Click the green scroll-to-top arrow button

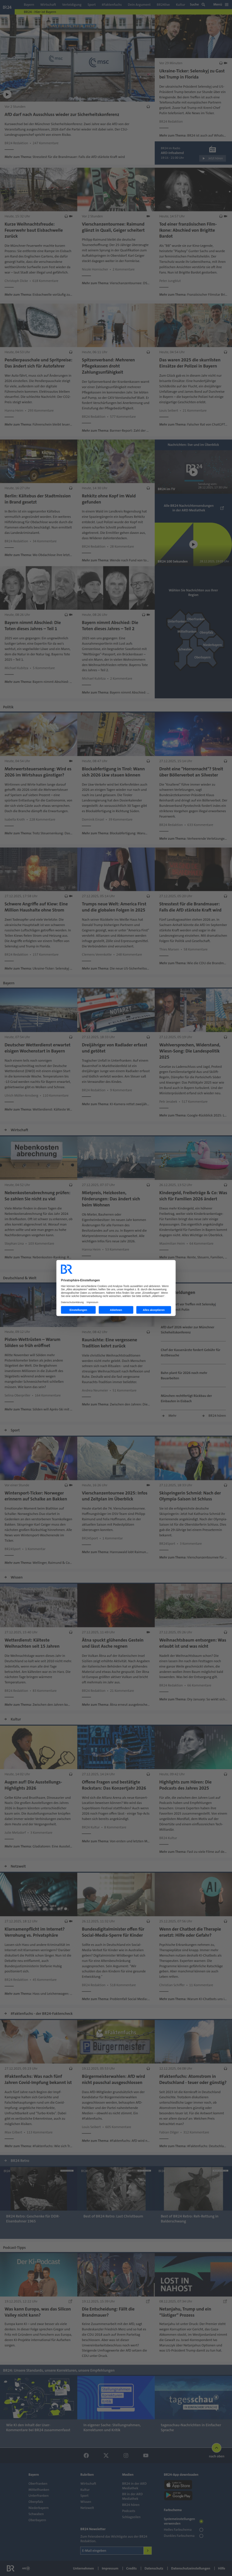pyautogui.click(x=216, y=2448)
